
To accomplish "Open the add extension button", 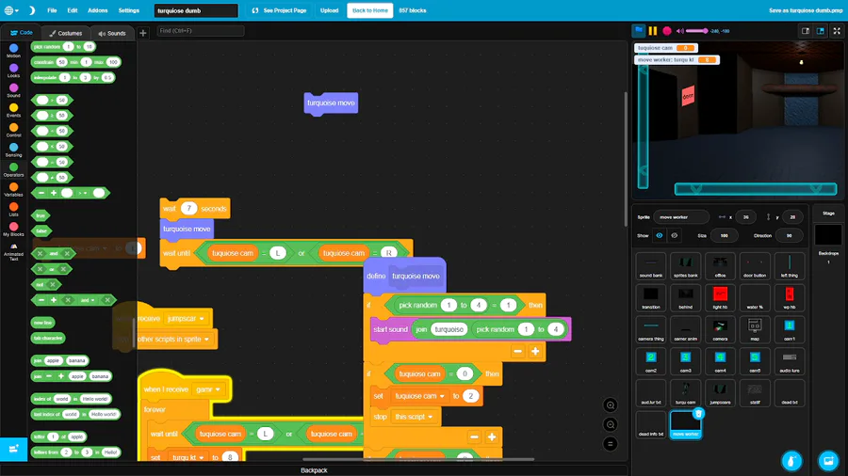I will coord(13,449).
